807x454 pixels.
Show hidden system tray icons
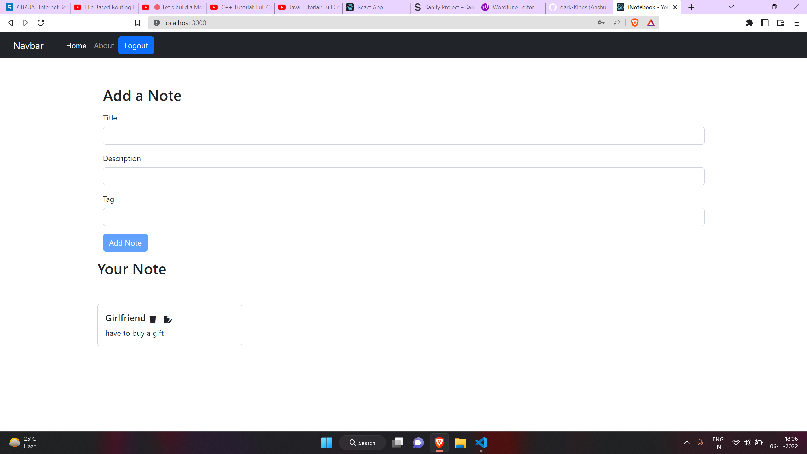click(687, 443)
